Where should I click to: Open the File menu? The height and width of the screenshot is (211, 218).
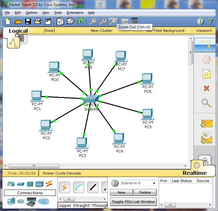(x=7, y=13)
